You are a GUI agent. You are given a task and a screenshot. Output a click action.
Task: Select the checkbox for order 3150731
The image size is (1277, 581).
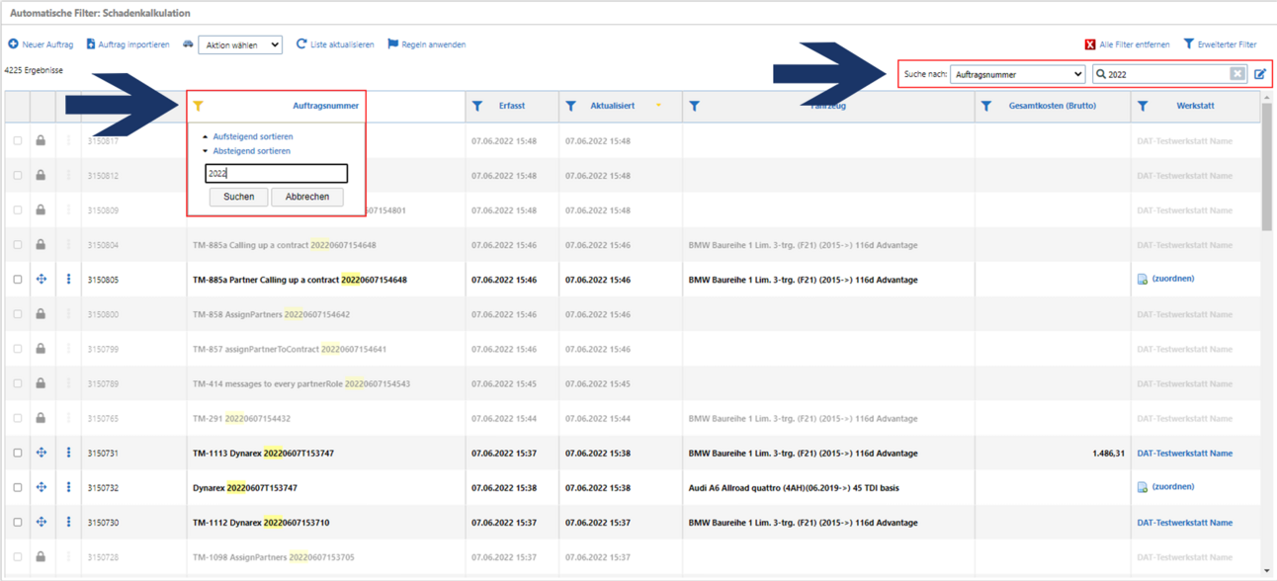coord(18,454)
